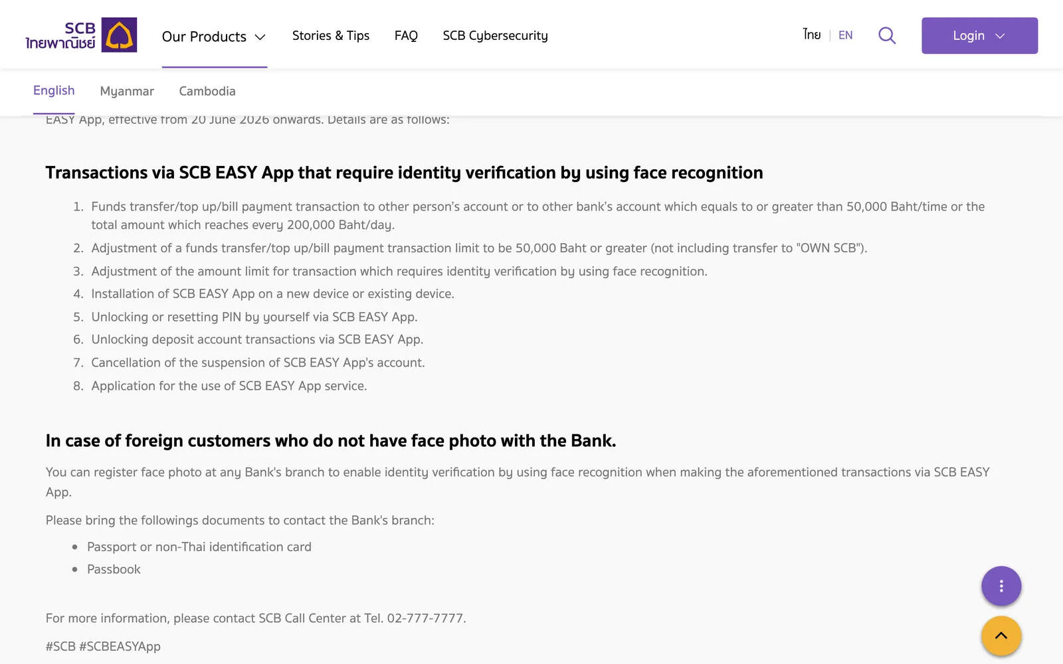Click item 'Application for the use of SCB EASY App service'
The image size is (1063, 664).
tap(229, 386)
